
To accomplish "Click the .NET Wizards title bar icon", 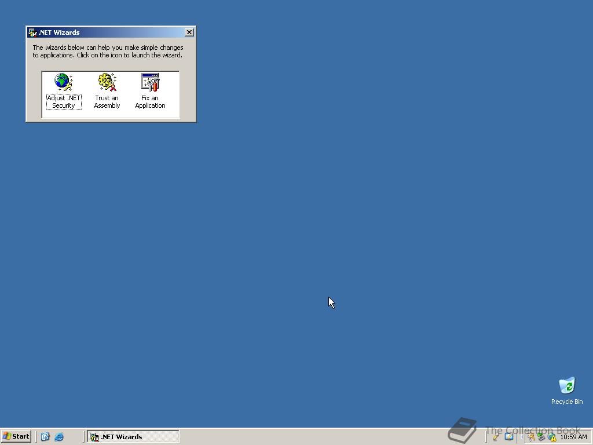I will coord(33,32).
